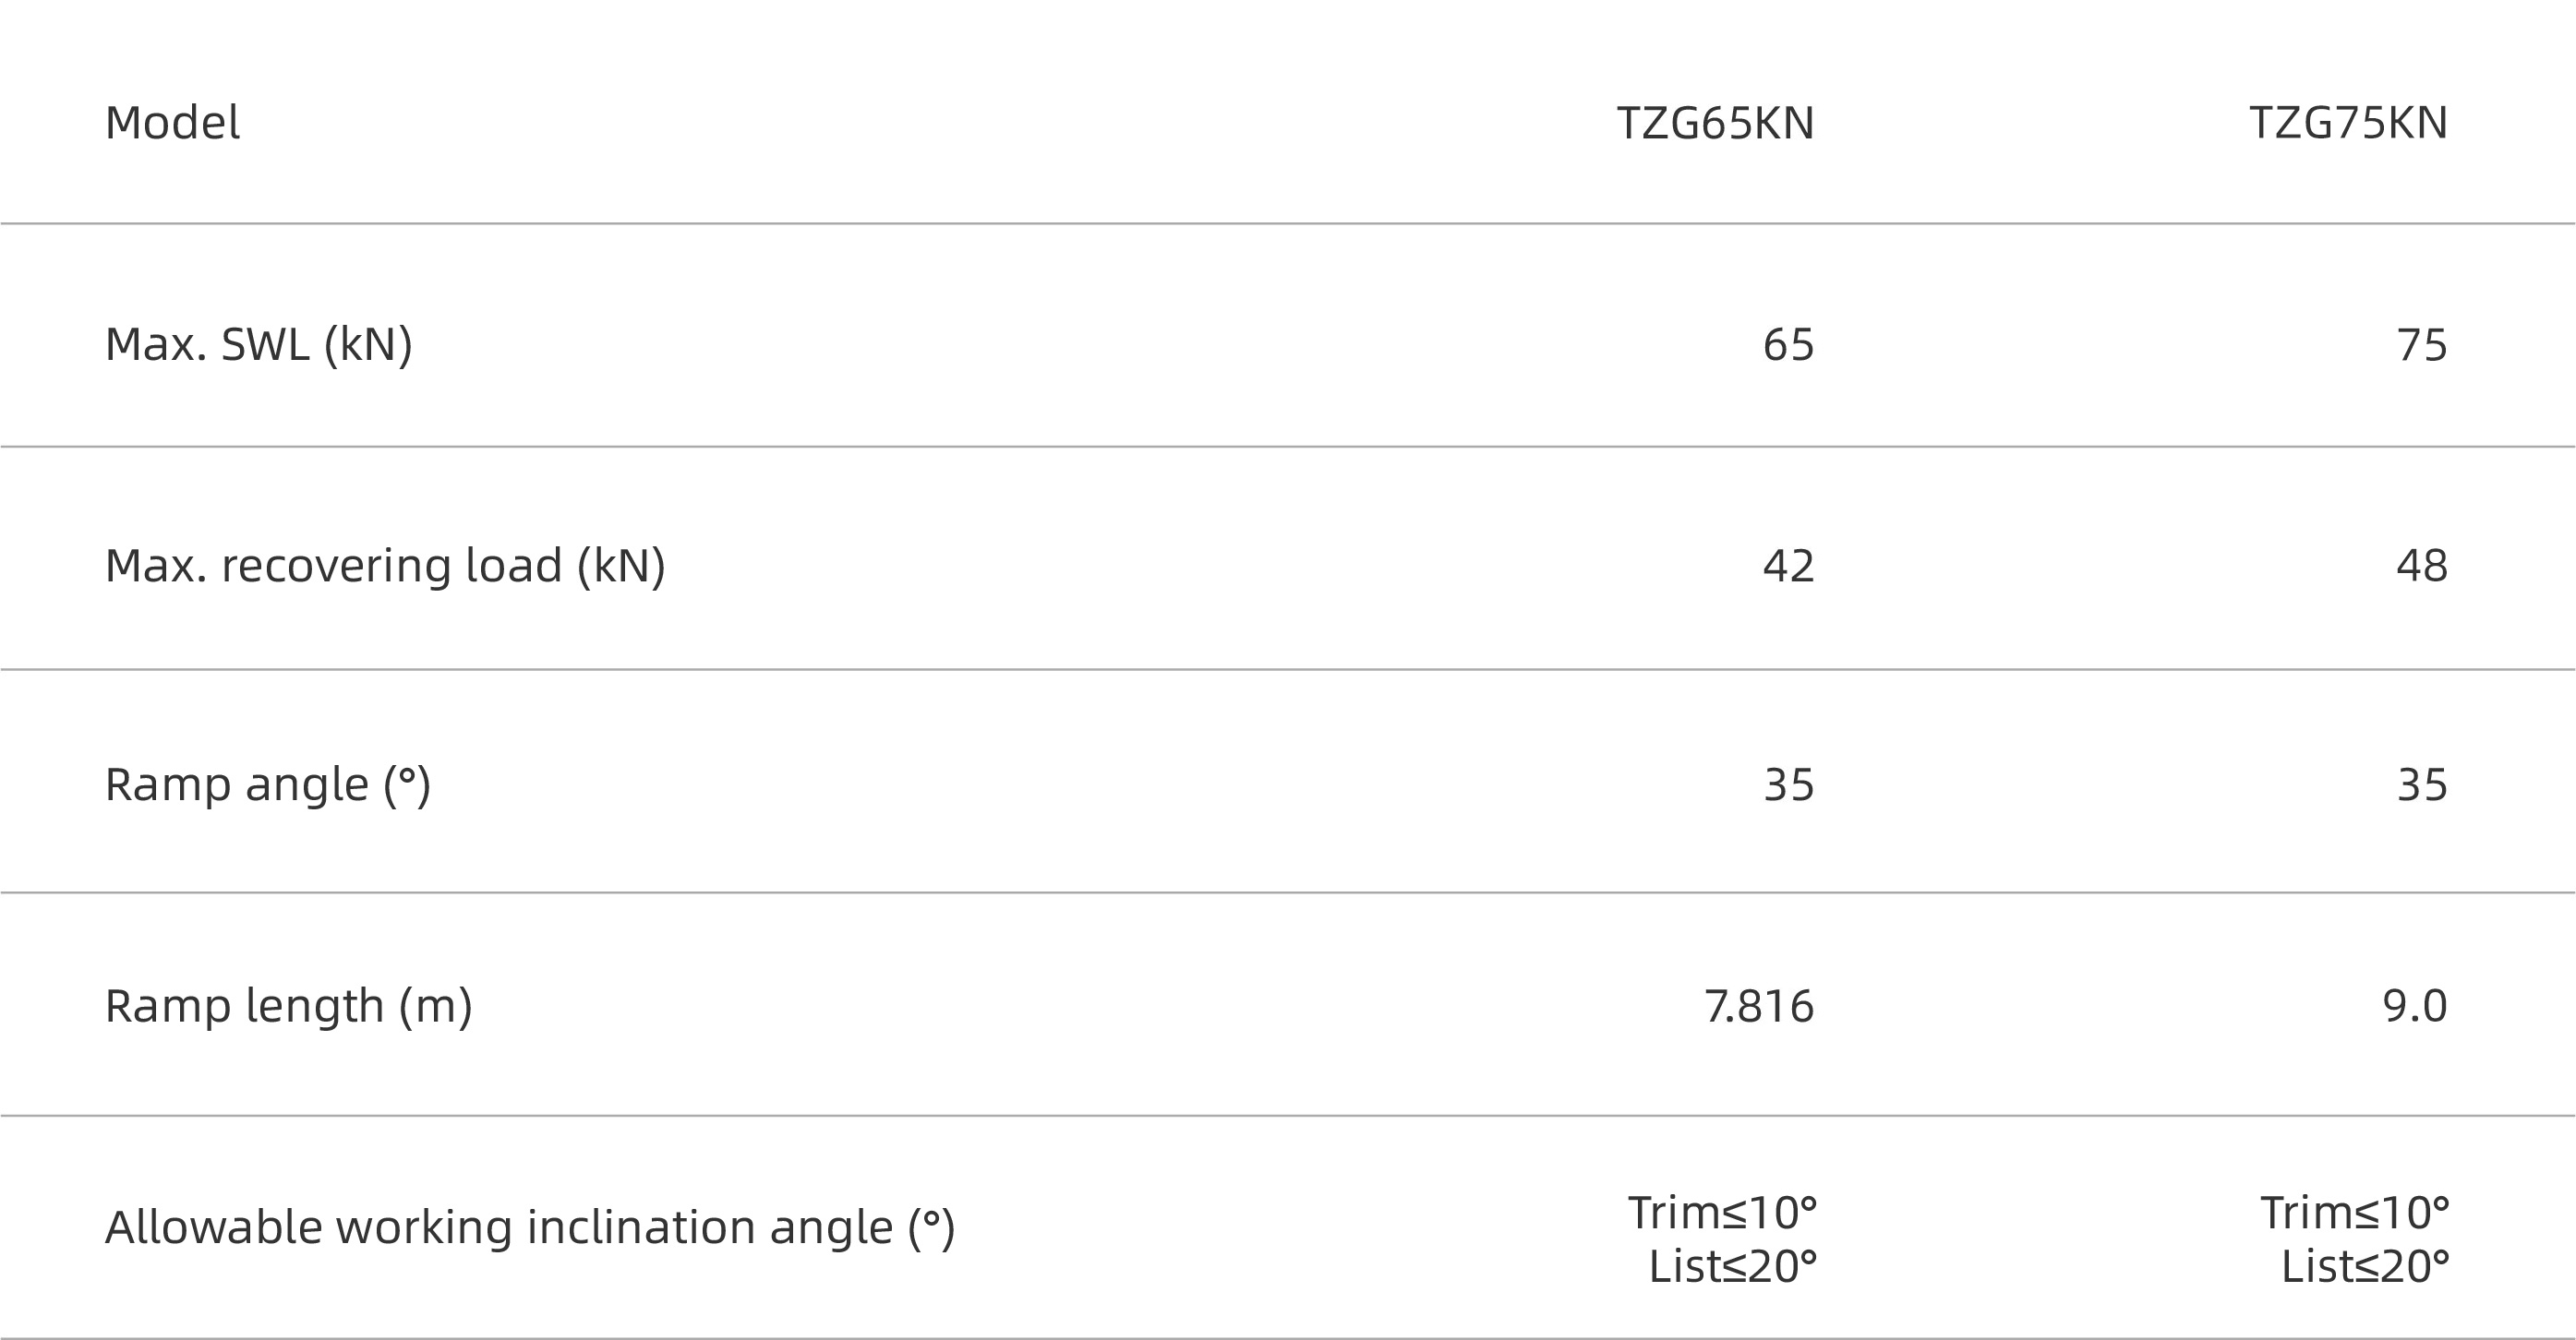Click the ramp angle 35 for TZG75KN
This screenshot has height=1340, width=2576.
tap(2421, 784)
